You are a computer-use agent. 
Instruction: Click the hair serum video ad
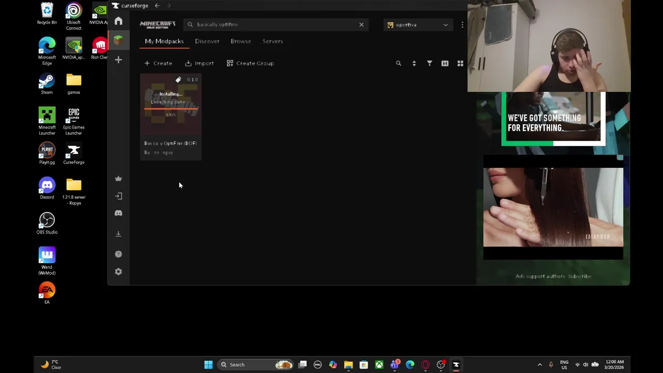pos(553,208)
